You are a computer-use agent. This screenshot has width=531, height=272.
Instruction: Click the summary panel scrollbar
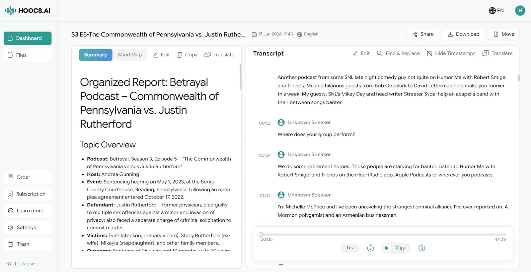[x=240, y=77]
